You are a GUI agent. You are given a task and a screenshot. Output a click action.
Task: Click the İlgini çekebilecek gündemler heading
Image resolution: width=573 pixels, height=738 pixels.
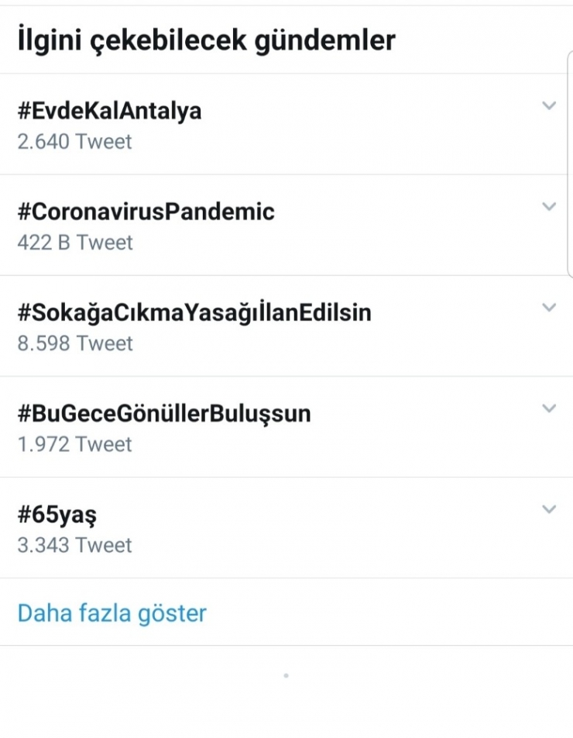point(205,39)
